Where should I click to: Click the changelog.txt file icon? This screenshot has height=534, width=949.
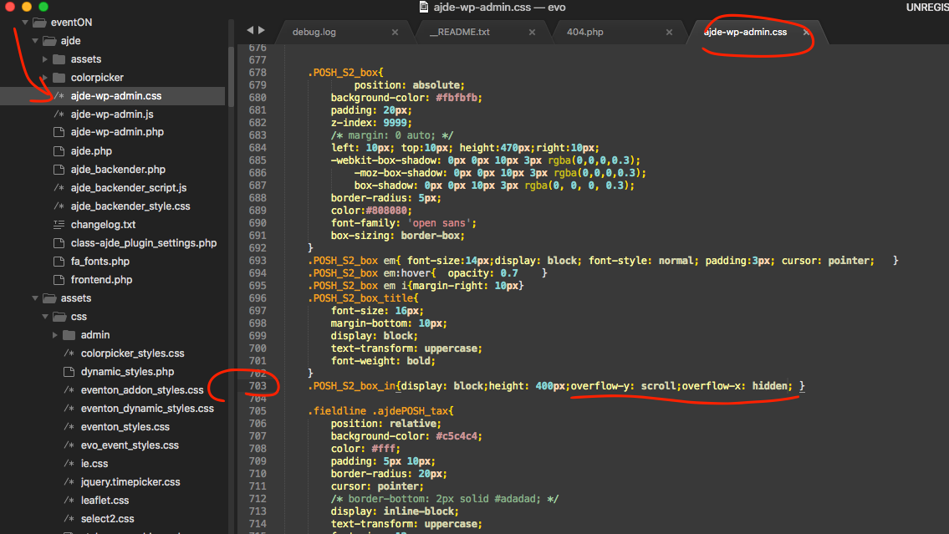coord(59,225)
